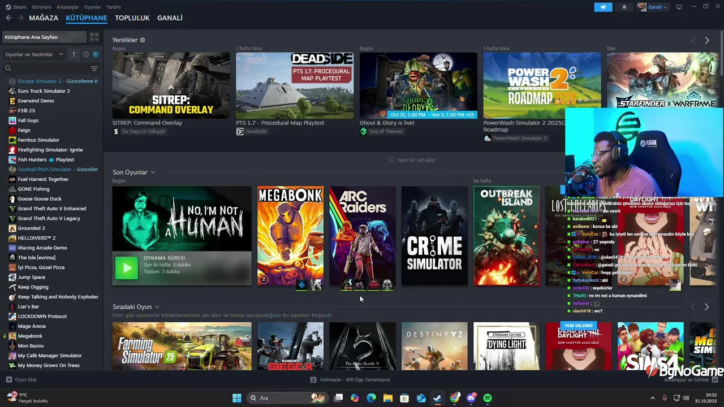
Task: Switch to the TOPLULUK tab
Action: tap(132, 18)
